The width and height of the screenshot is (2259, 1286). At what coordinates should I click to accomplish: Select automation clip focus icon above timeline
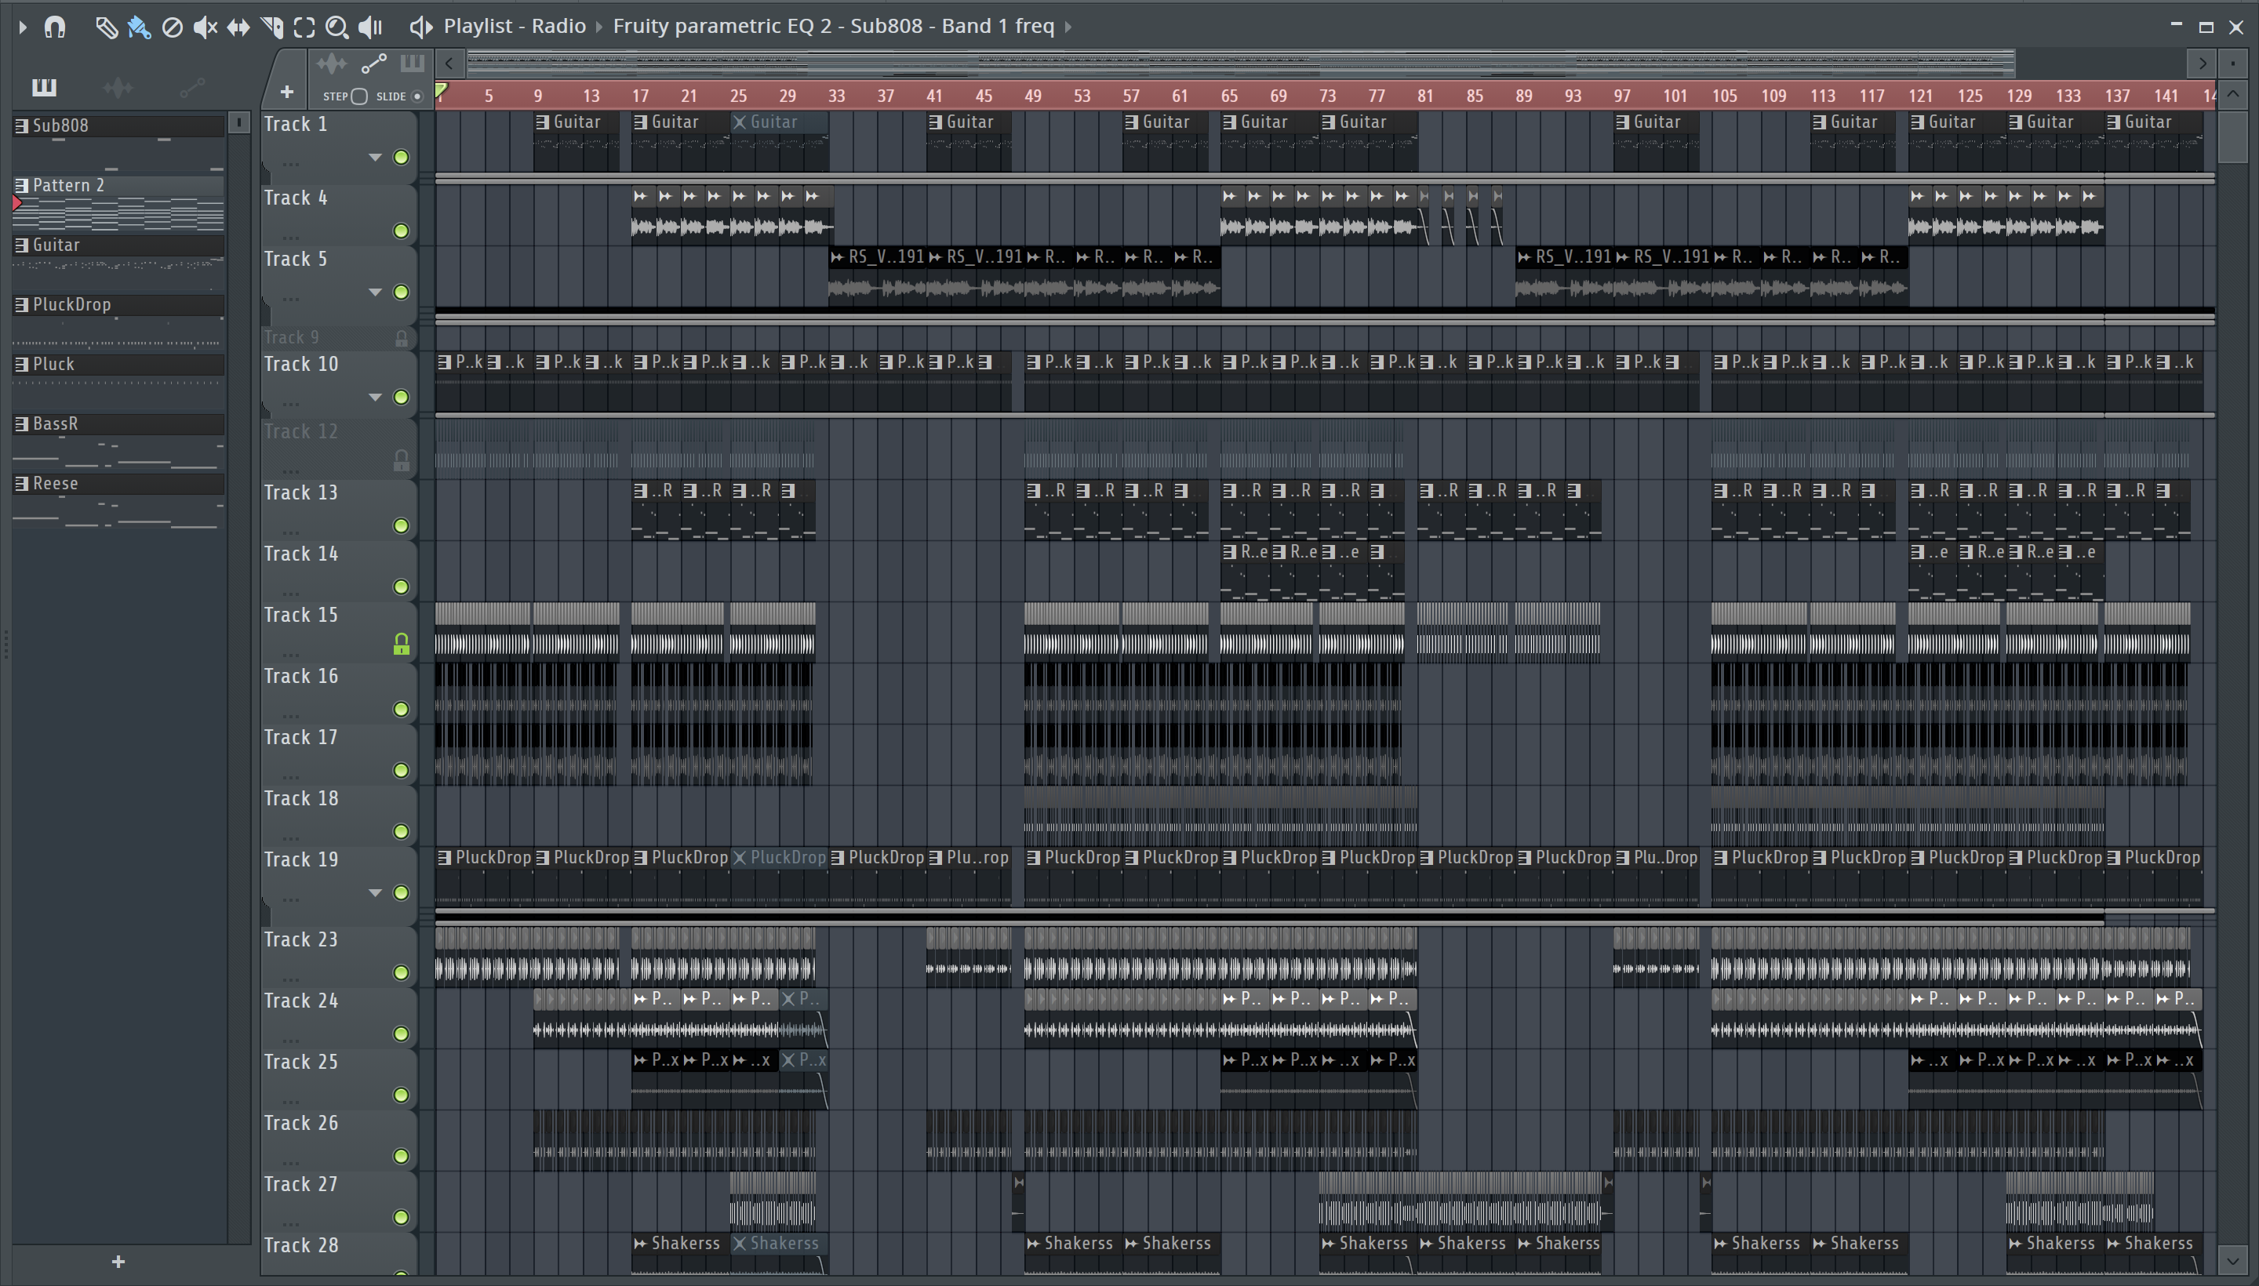[373, 64]
